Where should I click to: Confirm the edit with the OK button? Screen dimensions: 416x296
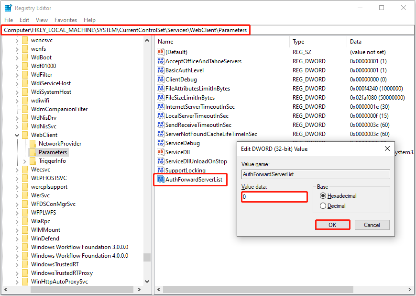pos(332,225)
